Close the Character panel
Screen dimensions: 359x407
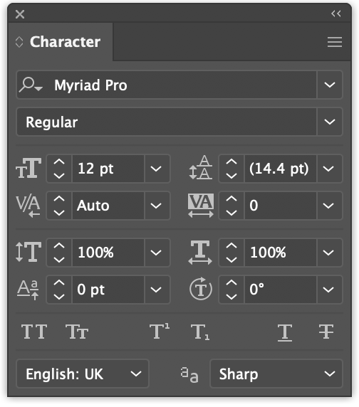(x=20, y=14)
